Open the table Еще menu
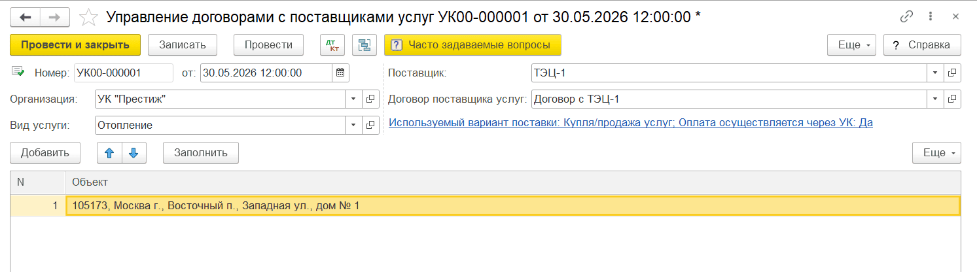Viewport: 977px width, 272px height. 936,153
